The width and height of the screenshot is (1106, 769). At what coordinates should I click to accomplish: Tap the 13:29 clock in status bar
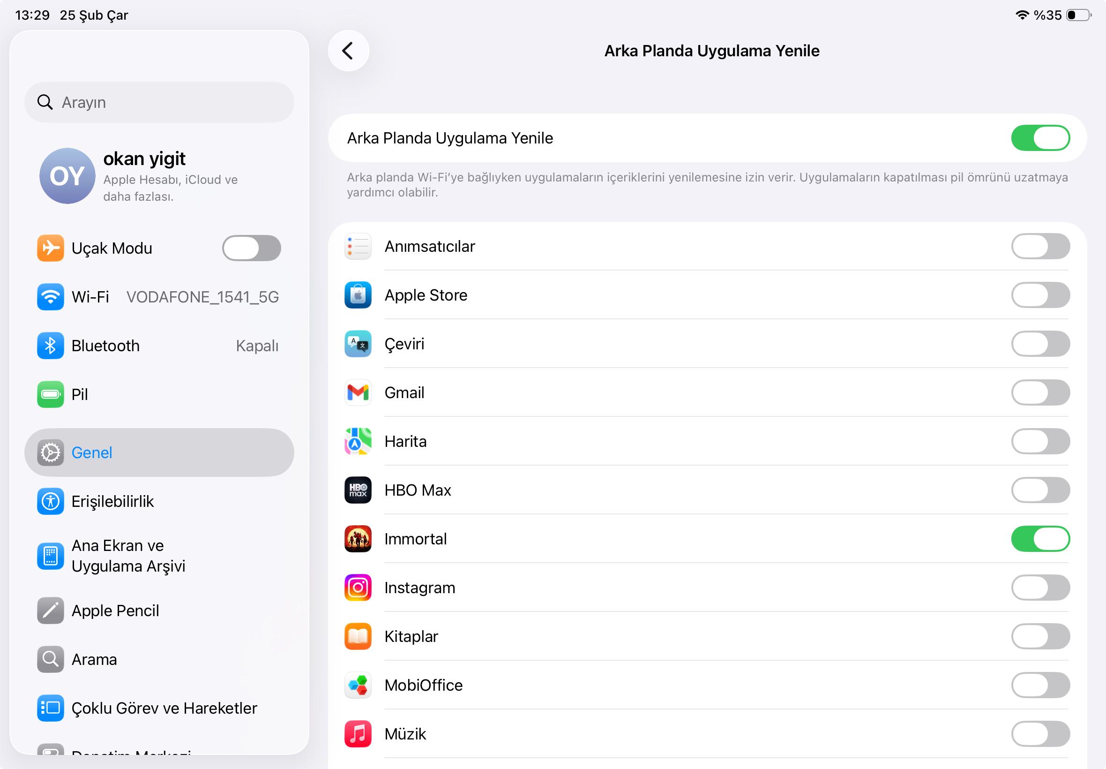[x=33, y=15]
